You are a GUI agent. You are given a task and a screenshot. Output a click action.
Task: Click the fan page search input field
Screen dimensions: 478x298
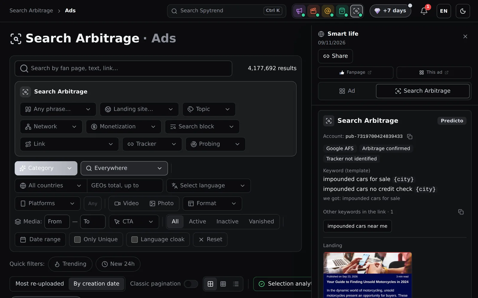point(123,69)
